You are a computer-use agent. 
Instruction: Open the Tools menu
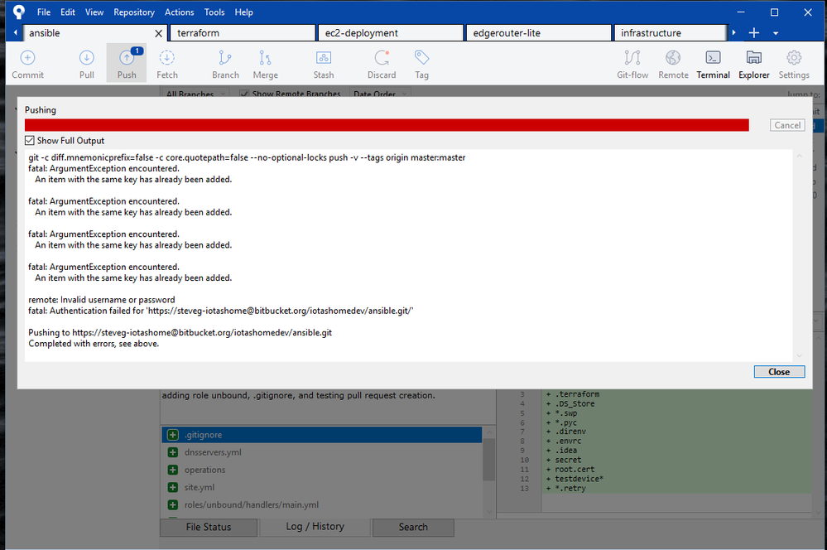(214, 12)
